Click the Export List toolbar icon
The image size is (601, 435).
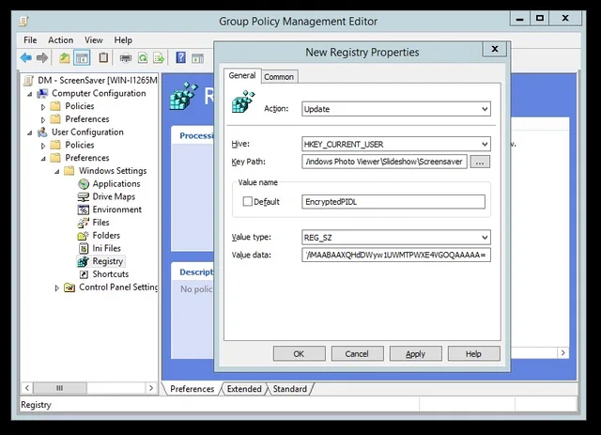[159, 58]
